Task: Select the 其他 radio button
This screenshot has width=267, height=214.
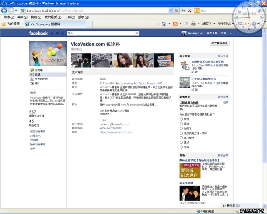Action: pyautogui.click(x=181, y=147)
